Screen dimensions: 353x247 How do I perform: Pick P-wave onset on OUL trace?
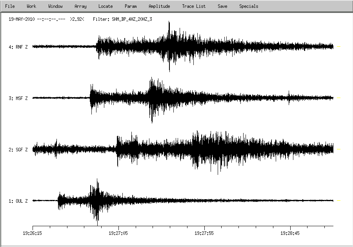(x=58, y=200)
